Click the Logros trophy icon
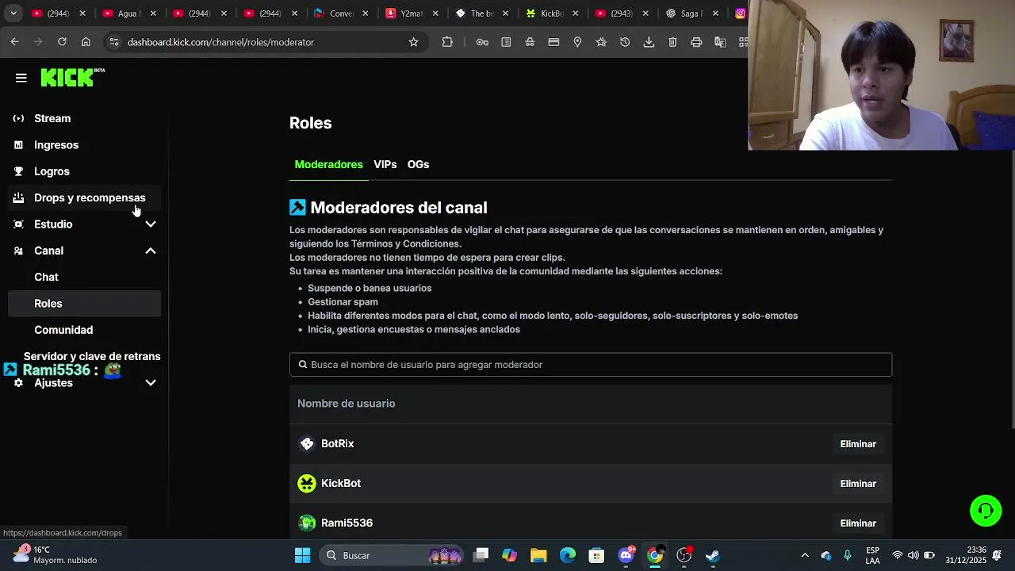 pos(18,171)
